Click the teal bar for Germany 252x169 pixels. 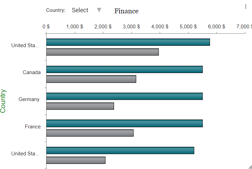pos(124,96)
